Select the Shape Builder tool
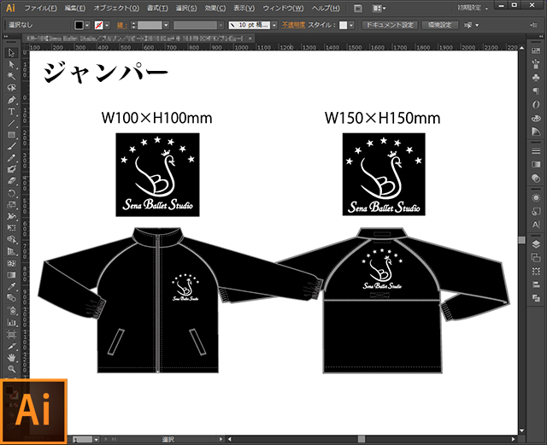The image size is (547, 445). pyautogui.click(x=11, y=240)
